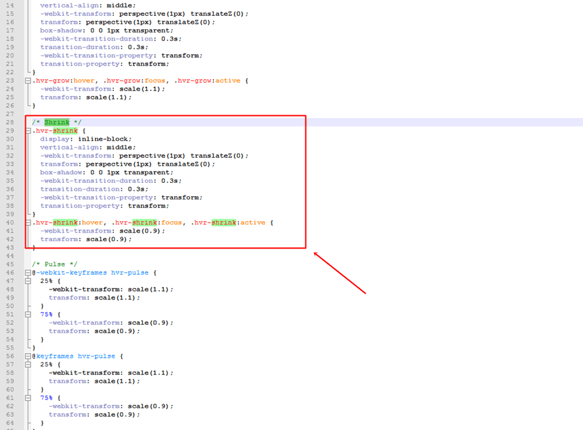
Task: Click the highlighted shrink in .hvr-shrink selector
Action: (64, 131)
